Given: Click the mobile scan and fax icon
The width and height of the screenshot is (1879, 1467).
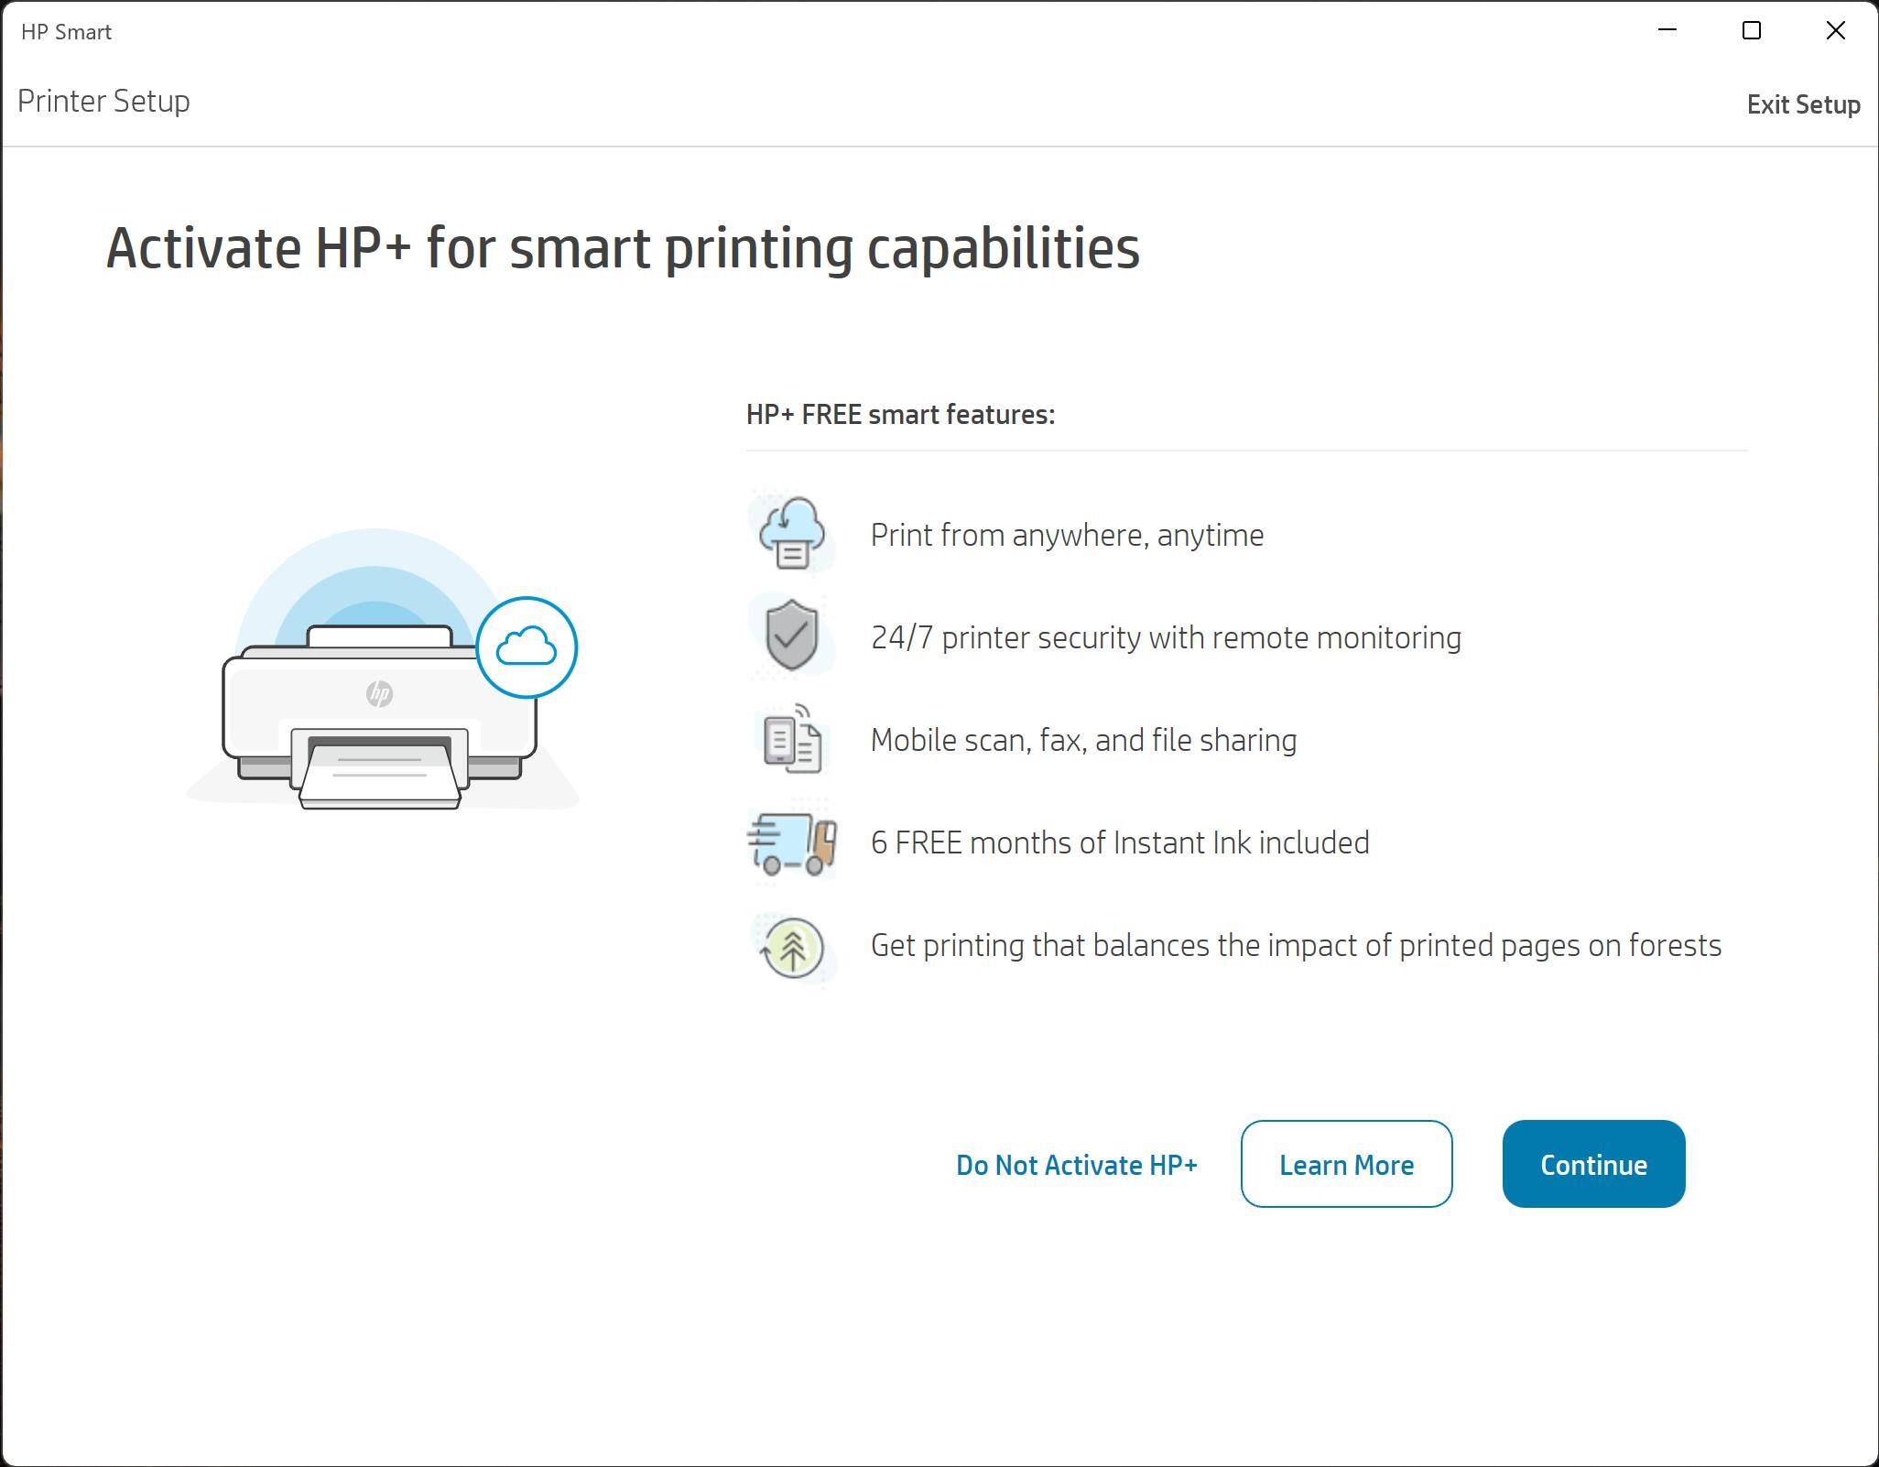Looking at the screenshot, I should coord(792,739).
